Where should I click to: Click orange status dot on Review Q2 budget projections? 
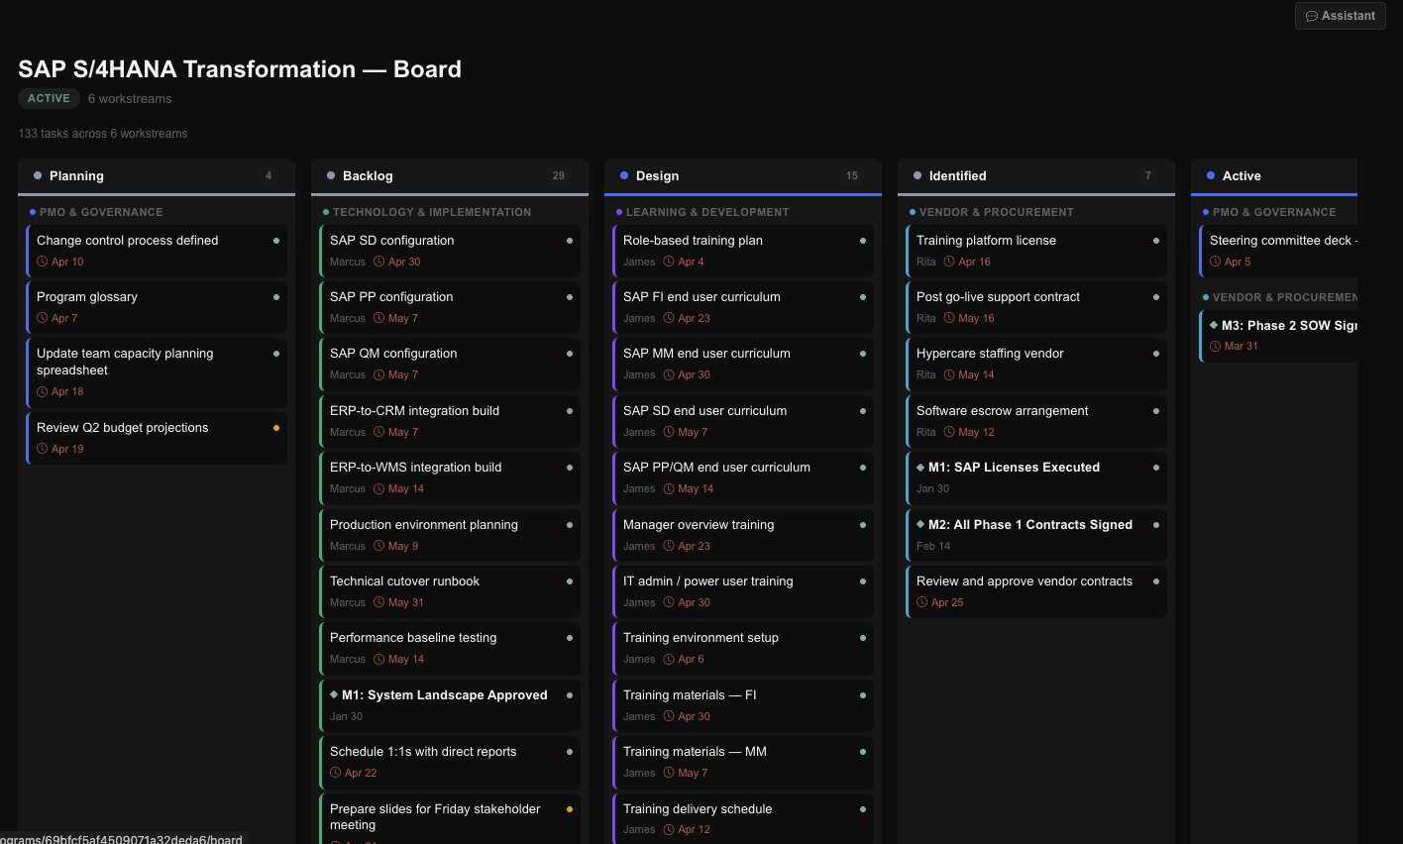pyautogui.click(x=276, y=428)
